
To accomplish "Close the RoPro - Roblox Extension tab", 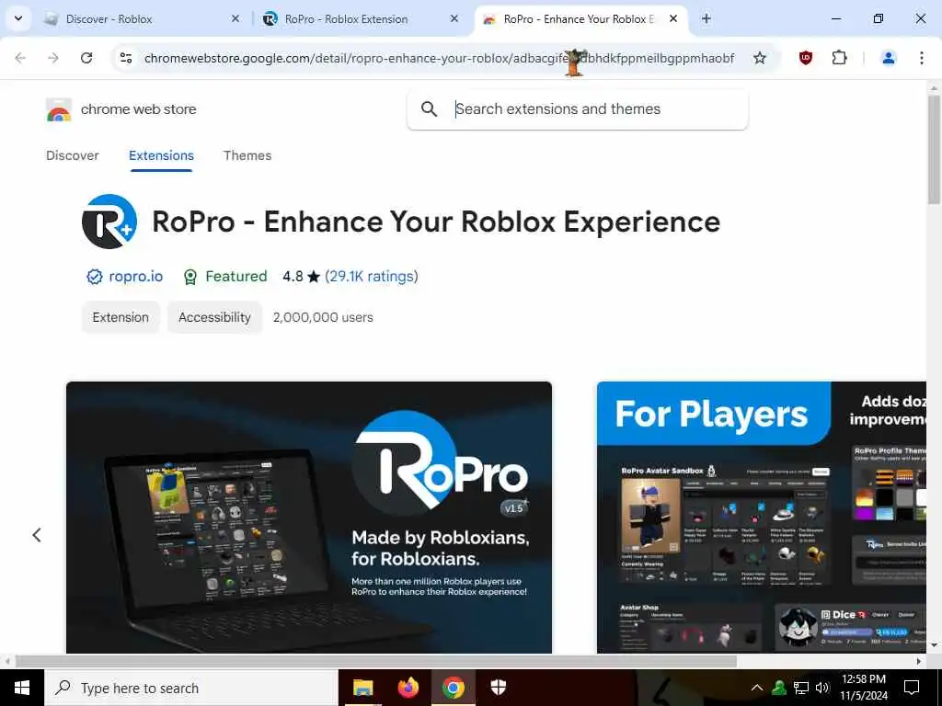I will click(454, 18).
